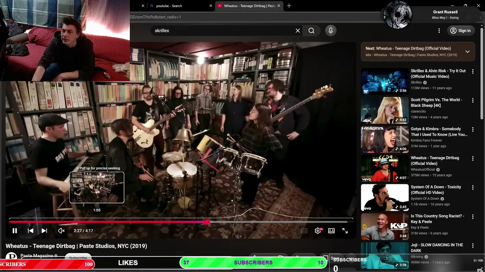Click the 2:27 / 4:17 time display

coord(83,231)
